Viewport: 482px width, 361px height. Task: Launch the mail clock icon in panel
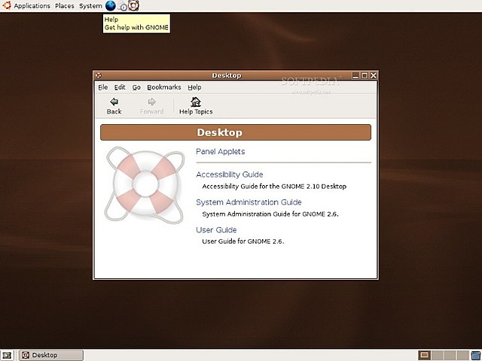point(122,6)
